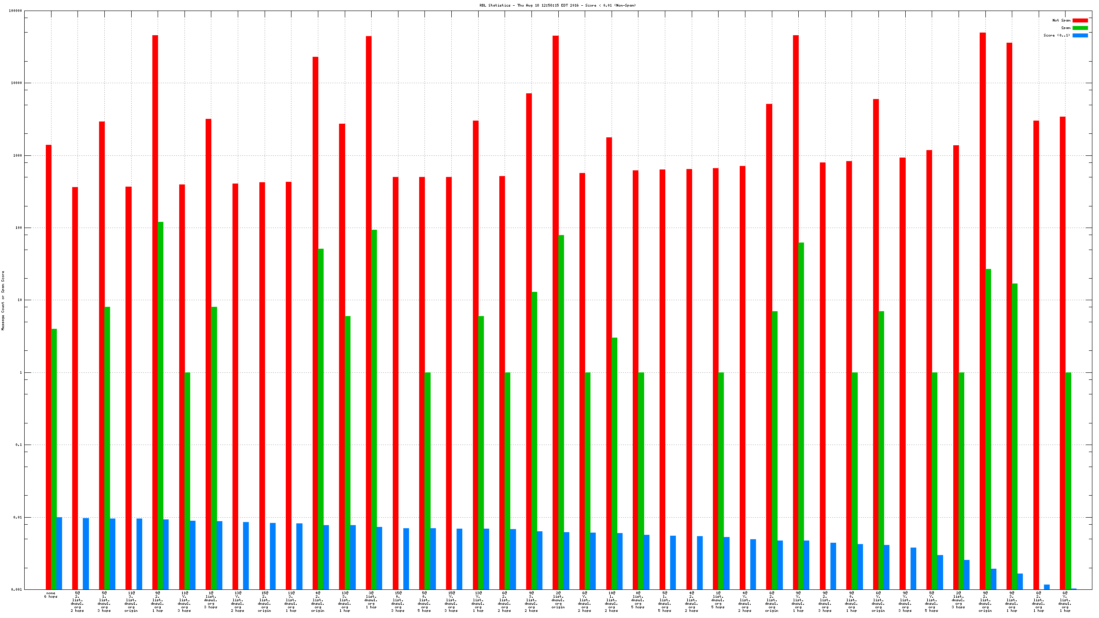Image resolution: width=1099 pixels, height=618 pixels.
Task: Click the '15@ 2. list.dnswl.org origin' axis label
Action: (x=264, y=602)
